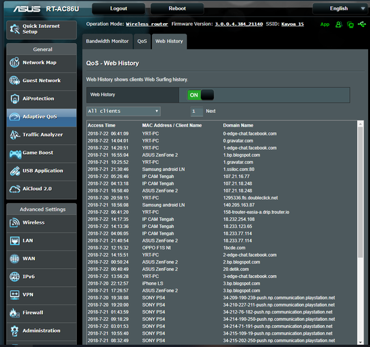Click the App link in header
This screenshot has width=370, height=347.
[x=325, y=24]
